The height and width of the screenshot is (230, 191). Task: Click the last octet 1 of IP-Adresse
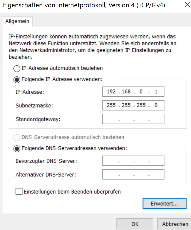(x=156, y=92)
